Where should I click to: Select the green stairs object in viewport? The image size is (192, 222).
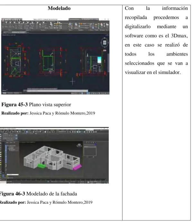coord(41,166)
